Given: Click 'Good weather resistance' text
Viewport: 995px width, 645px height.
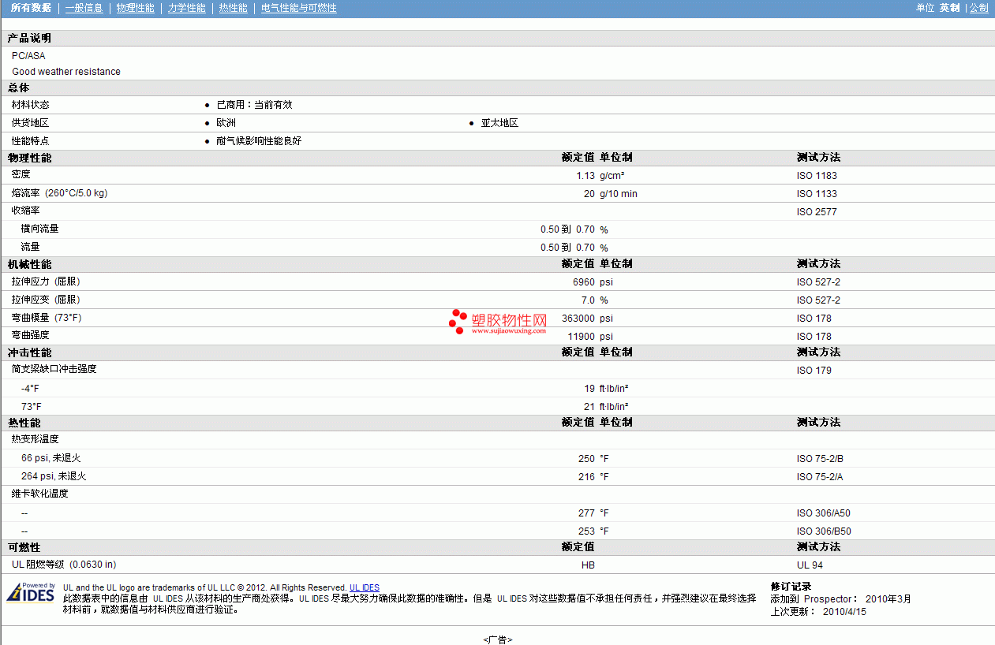Looking at the screenshot, I should point(66,72).
